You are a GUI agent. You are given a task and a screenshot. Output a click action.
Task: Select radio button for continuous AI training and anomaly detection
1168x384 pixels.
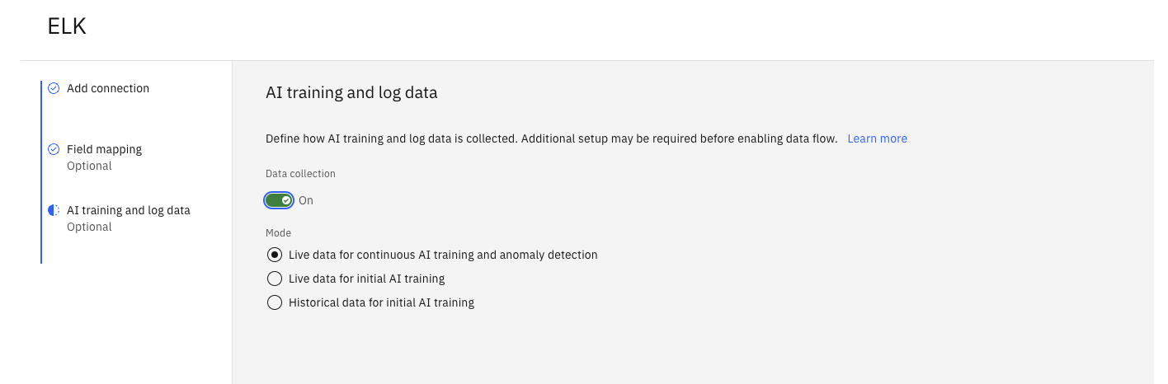click(275, 255)
